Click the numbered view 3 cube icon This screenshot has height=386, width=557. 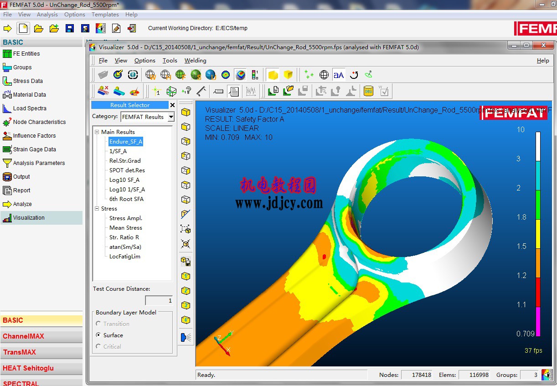pos(186,305)
